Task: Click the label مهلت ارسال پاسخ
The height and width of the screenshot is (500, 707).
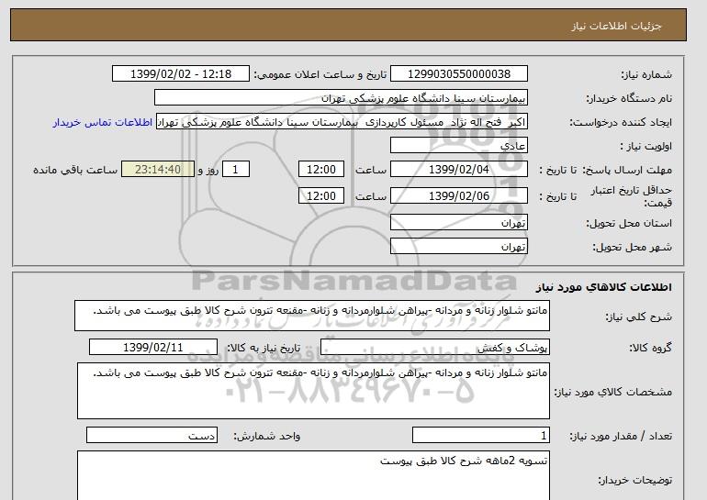Action: point(627,170)
